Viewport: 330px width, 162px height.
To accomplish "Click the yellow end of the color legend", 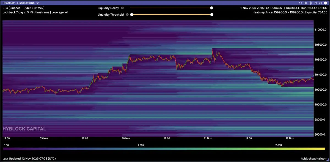I will point(323,149).
